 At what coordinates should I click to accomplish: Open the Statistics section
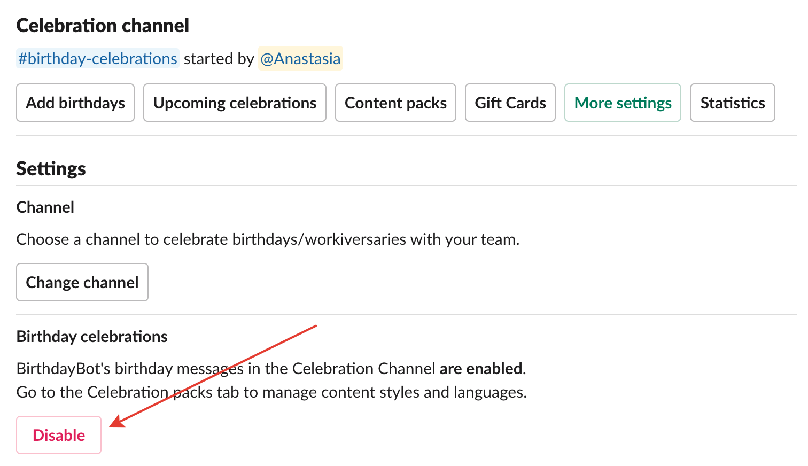(x=733, y=103)
